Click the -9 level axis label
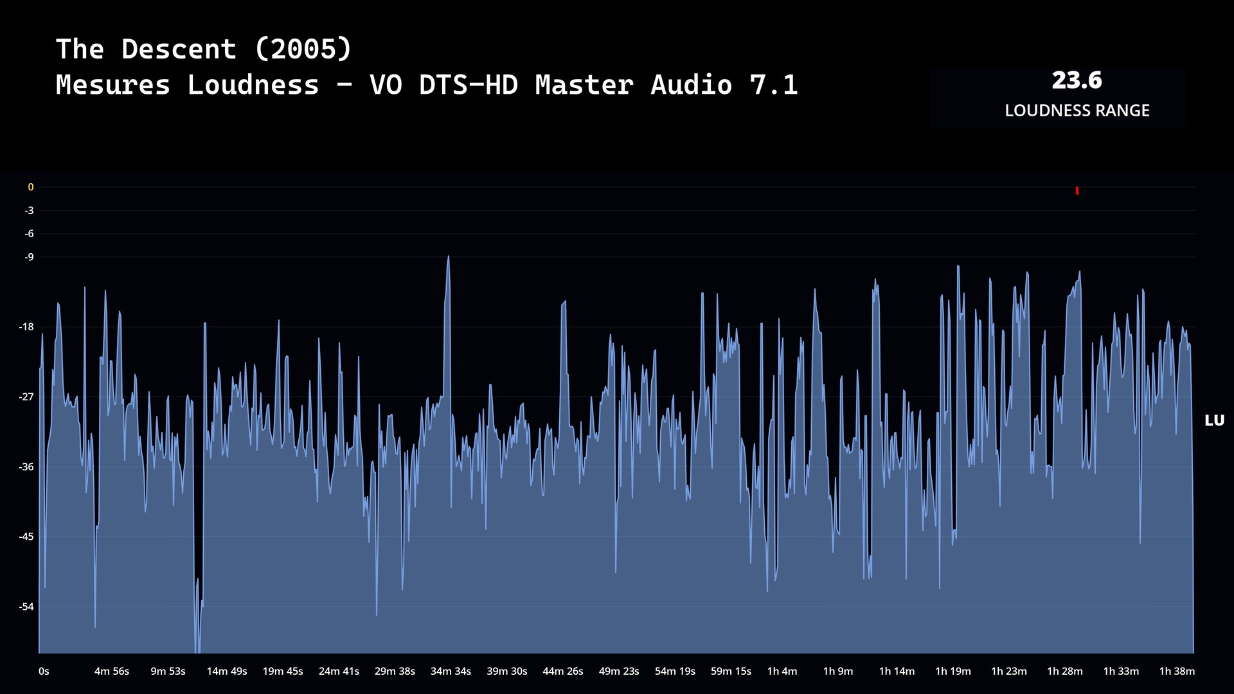The image size is (1234, 694). pos(29,257)
